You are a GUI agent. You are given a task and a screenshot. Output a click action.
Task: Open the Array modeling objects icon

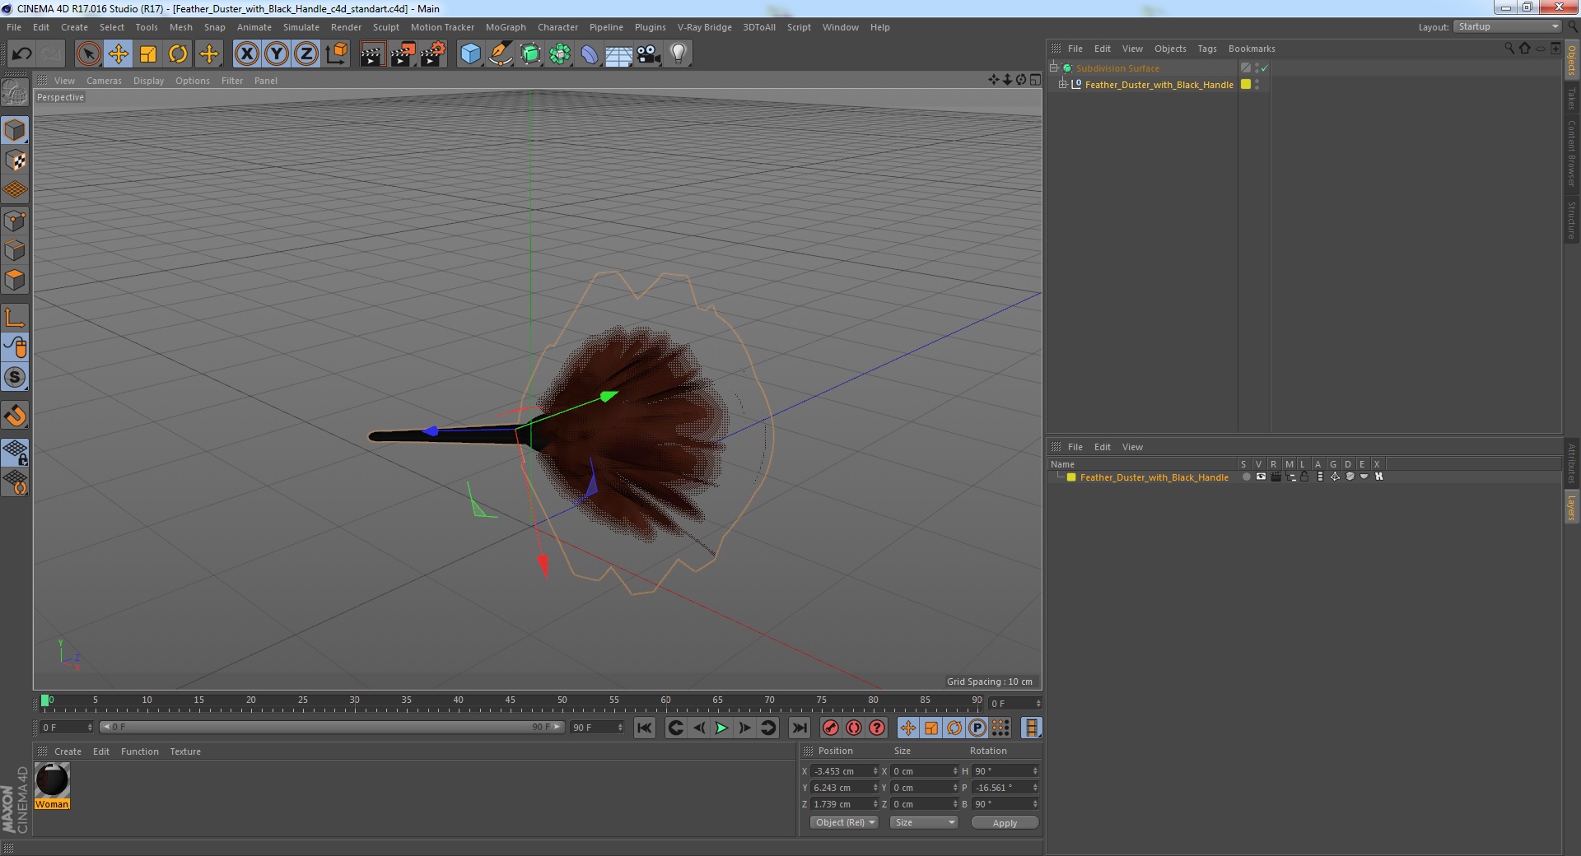pyautogui.click(x=560, y=54)
